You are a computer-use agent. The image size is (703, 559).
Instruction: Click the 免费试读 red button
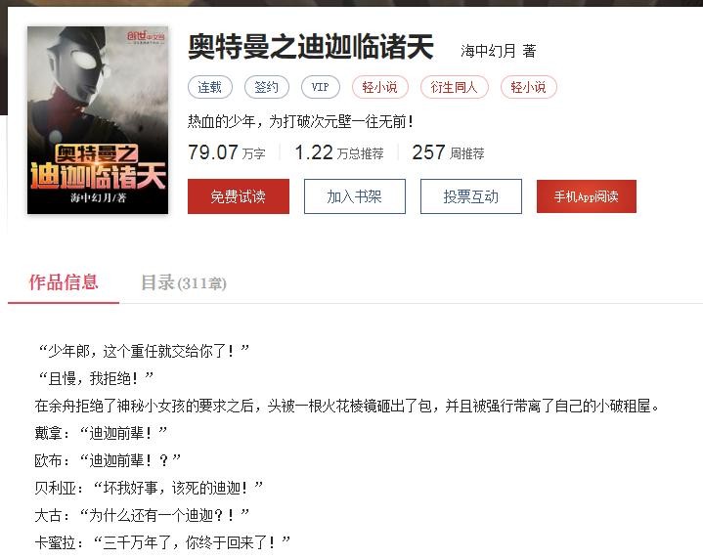pos(238,196)
